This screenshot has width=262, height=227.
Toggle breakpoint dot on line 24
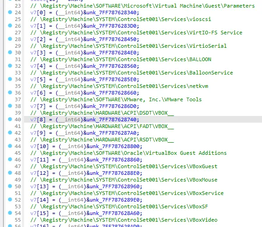10,12
